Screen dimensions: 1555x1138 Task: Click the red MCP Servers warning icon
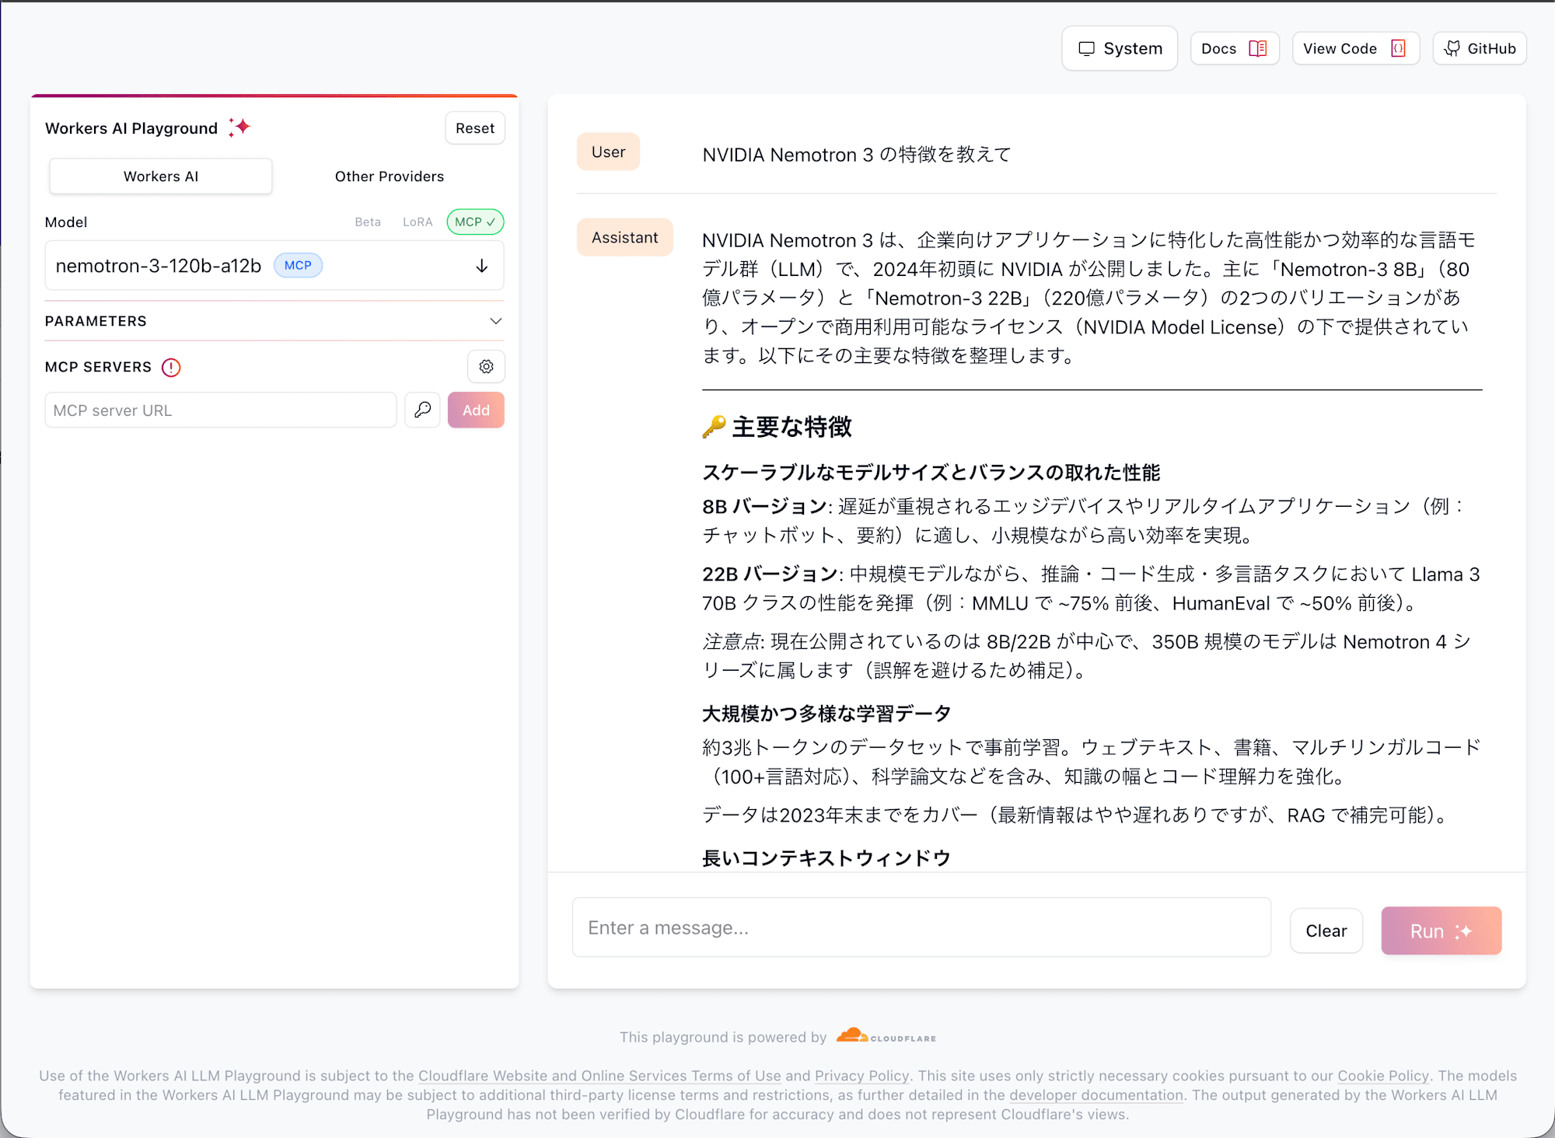(171, 368)
